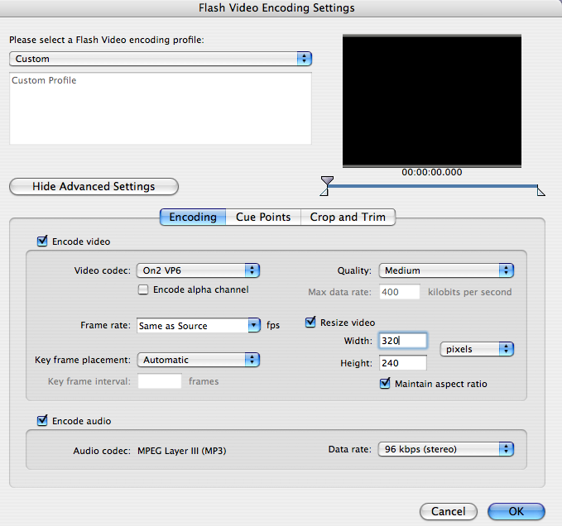562x526 pixels.
Task: Open the encoding profile Custom dropdown
Action: [x=161, y=59]
